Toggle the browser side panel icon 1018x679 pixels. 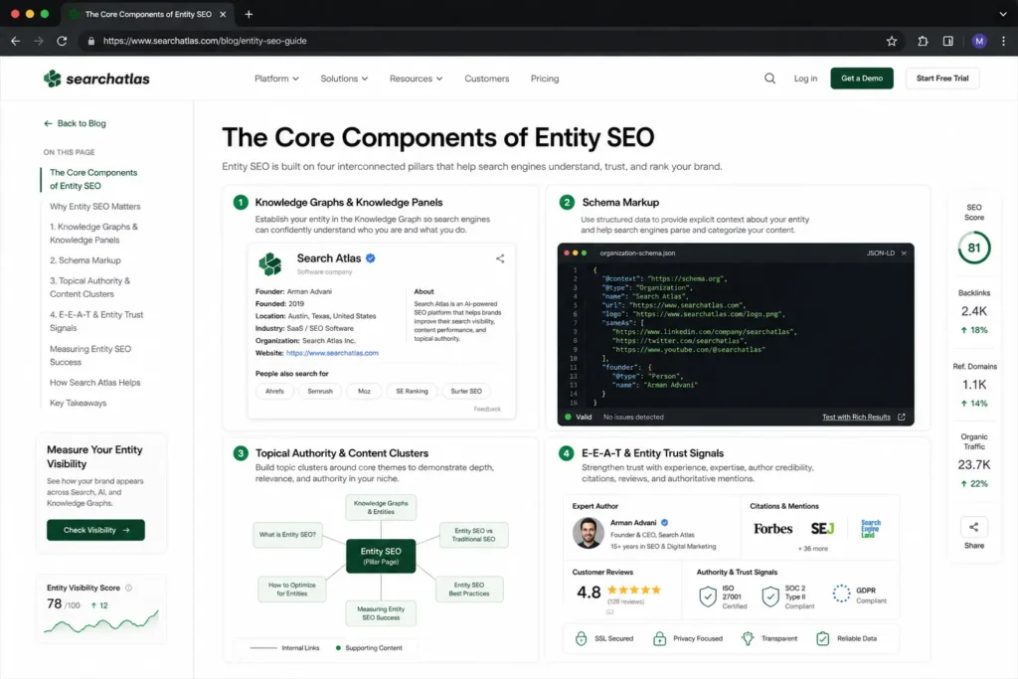(x=947, y=41)
